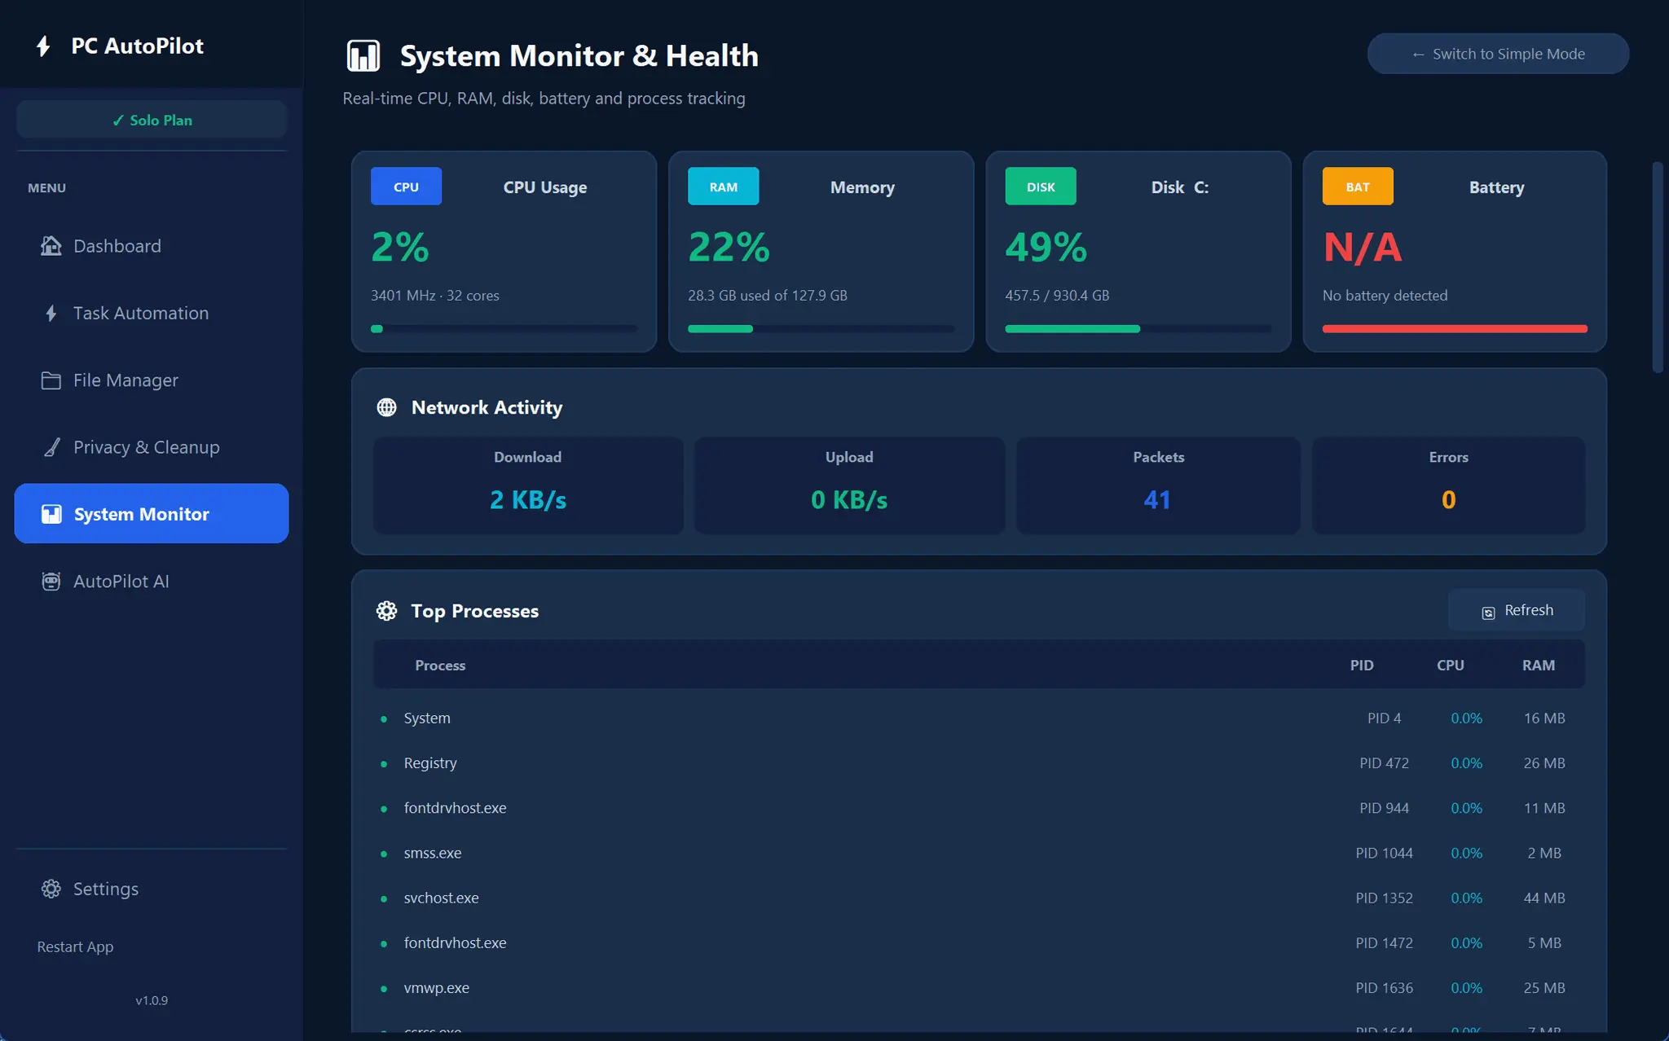Open Settings from the sidebar

pos(152,889)
